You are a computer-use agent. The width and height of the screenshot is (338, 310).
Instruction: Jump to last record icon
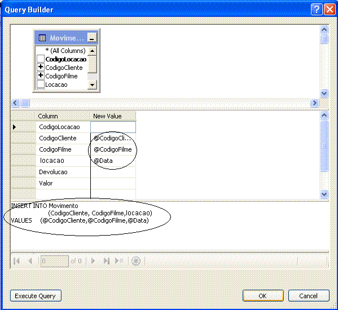point(107,261)
